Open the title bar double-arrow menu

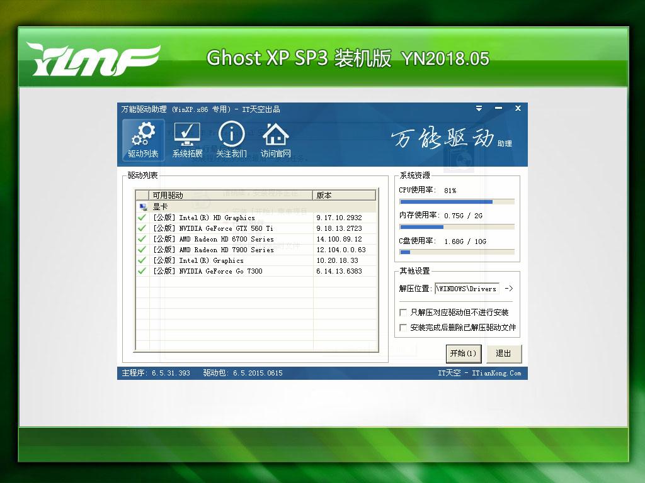479,108
